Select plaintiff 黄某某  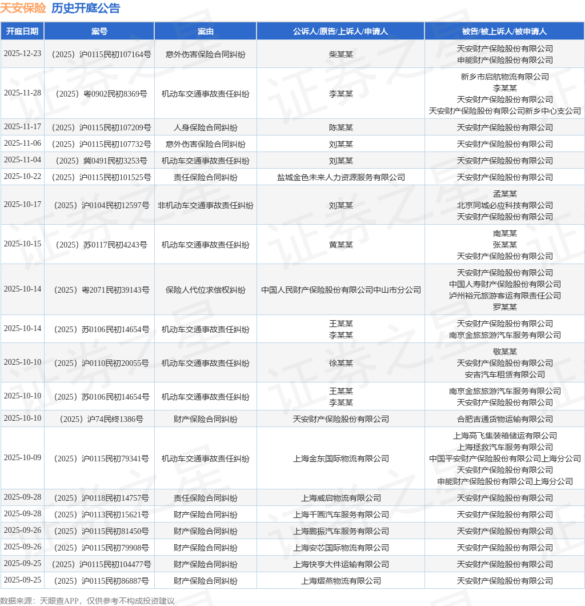tap(340, 245)
